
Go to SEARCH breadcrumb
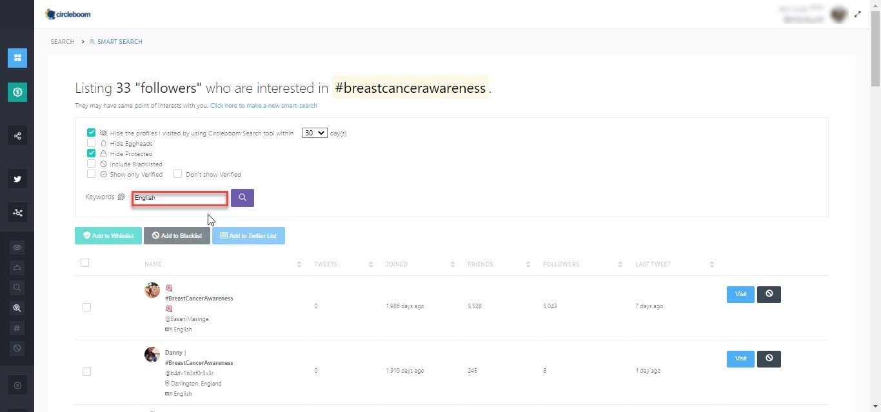tap(63, 42)
